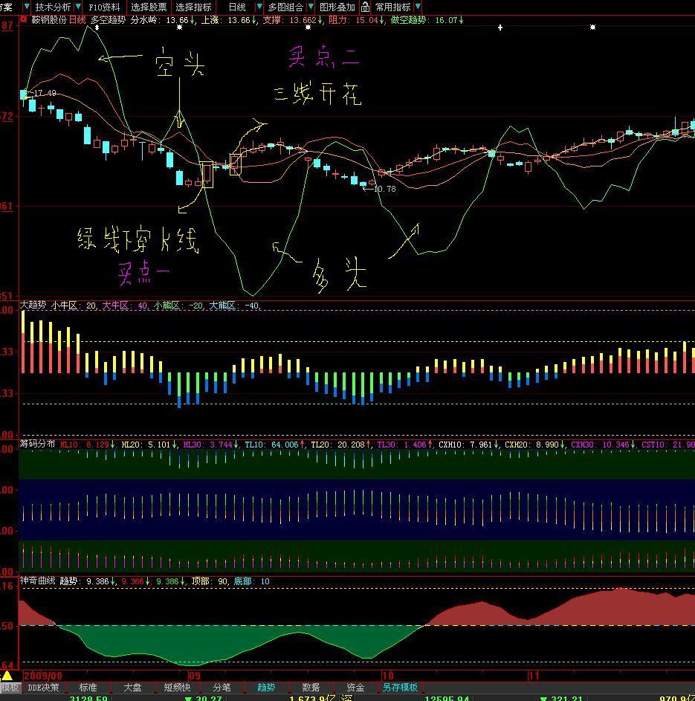Click the red gear icon before 鞍钢股份
This screenshot has width=695, height=701.
point(23,19)
